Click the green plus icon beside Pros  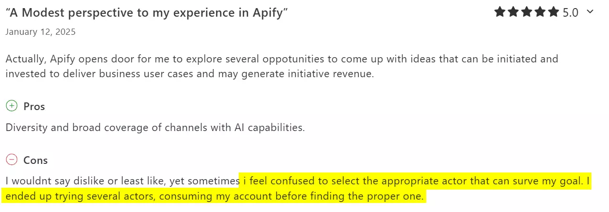coord(11,106)
